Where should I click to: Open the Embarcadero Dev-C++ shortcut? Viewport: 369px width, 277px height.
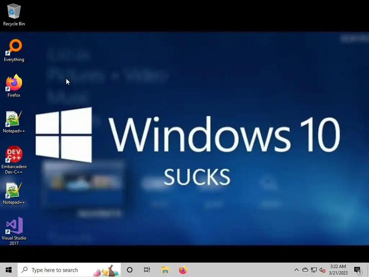coord(14,160)
